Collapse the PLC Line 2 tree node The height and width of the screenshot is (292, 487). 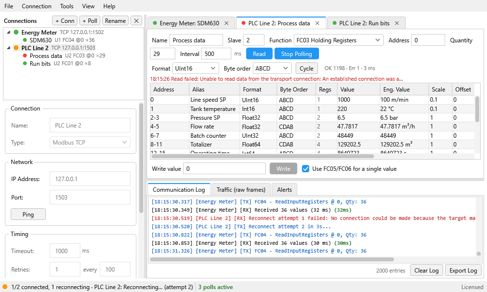pyautogui.click(x=8, y=48)
